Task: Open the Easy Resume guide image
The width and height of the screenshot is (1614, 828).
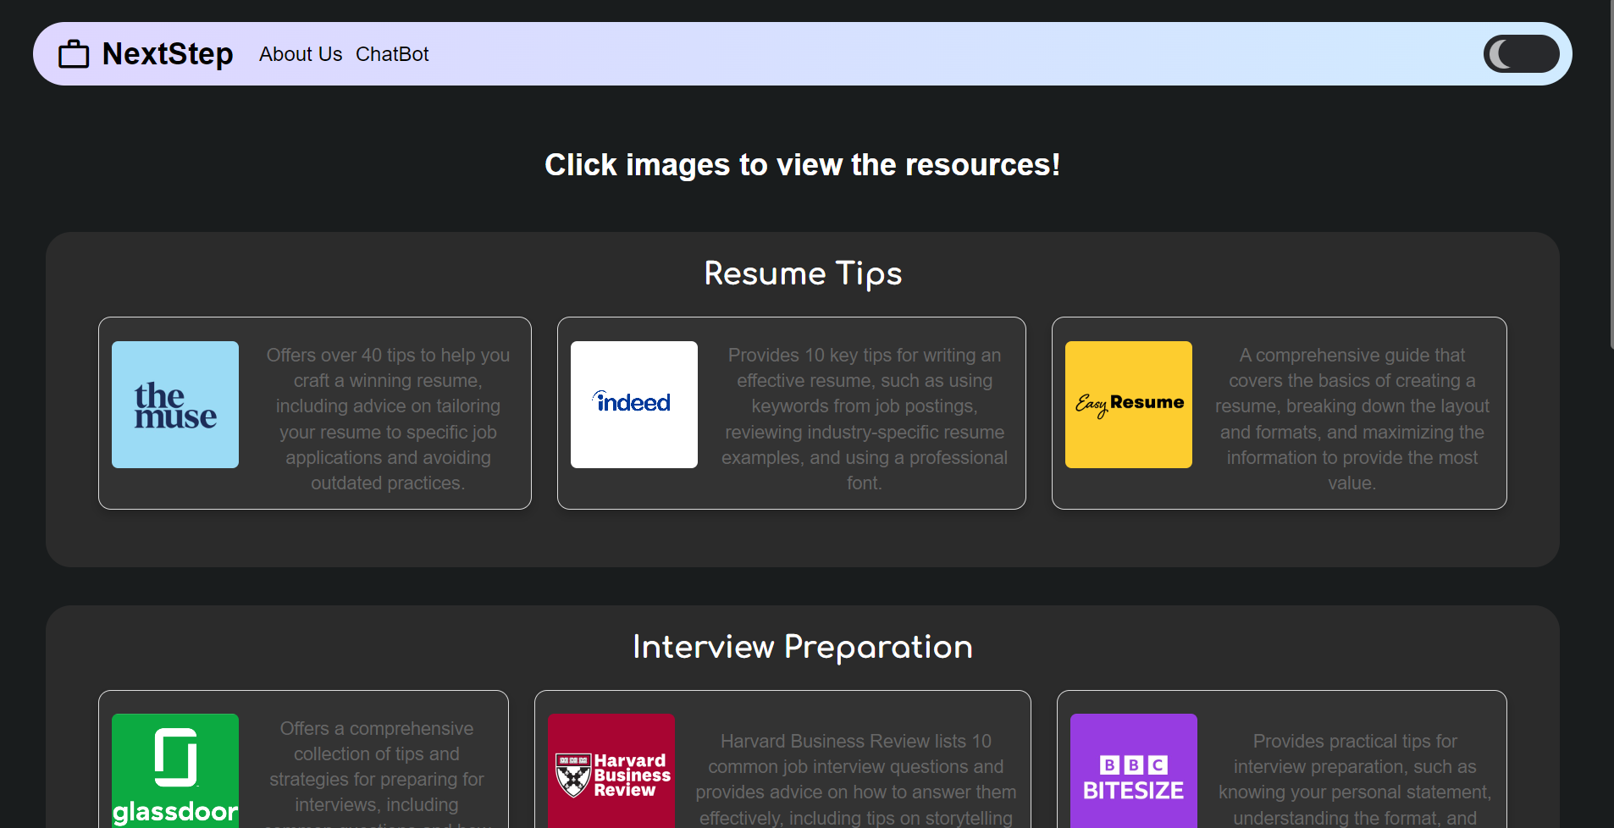Action: (1129, 405)
